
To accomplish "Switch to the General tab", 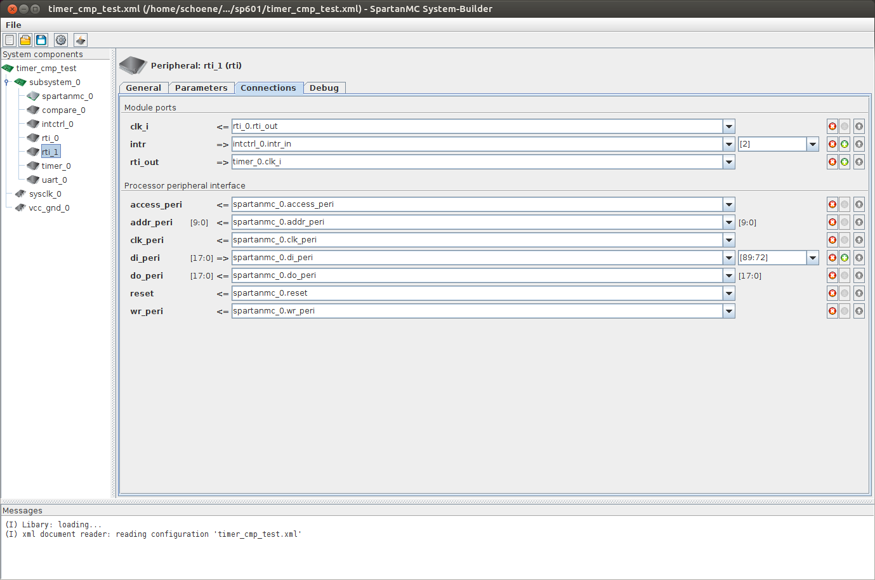I will [x=143, y=88].
